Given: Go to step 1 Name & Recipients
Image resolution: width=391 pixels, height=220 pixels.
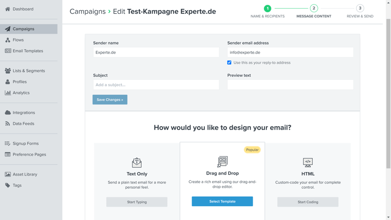Looking at the screenshot, I should [267, 8].
